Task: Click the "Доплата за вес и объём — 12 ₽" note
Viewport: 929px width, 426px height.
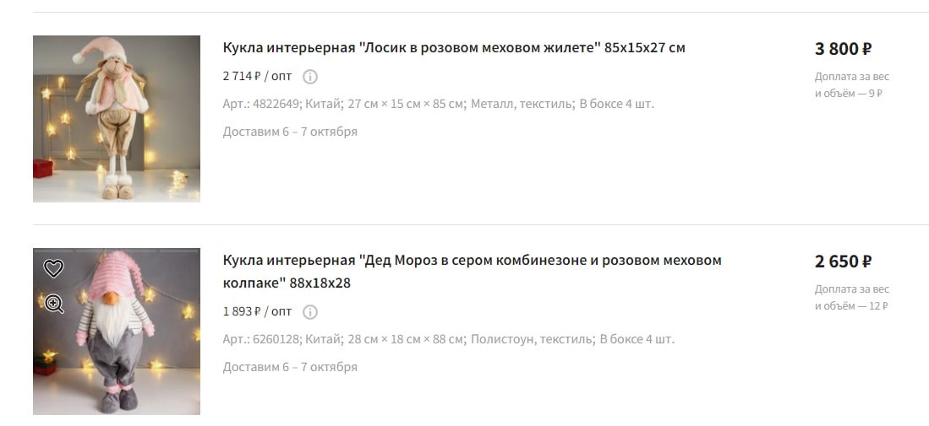Action: [851, 297]
